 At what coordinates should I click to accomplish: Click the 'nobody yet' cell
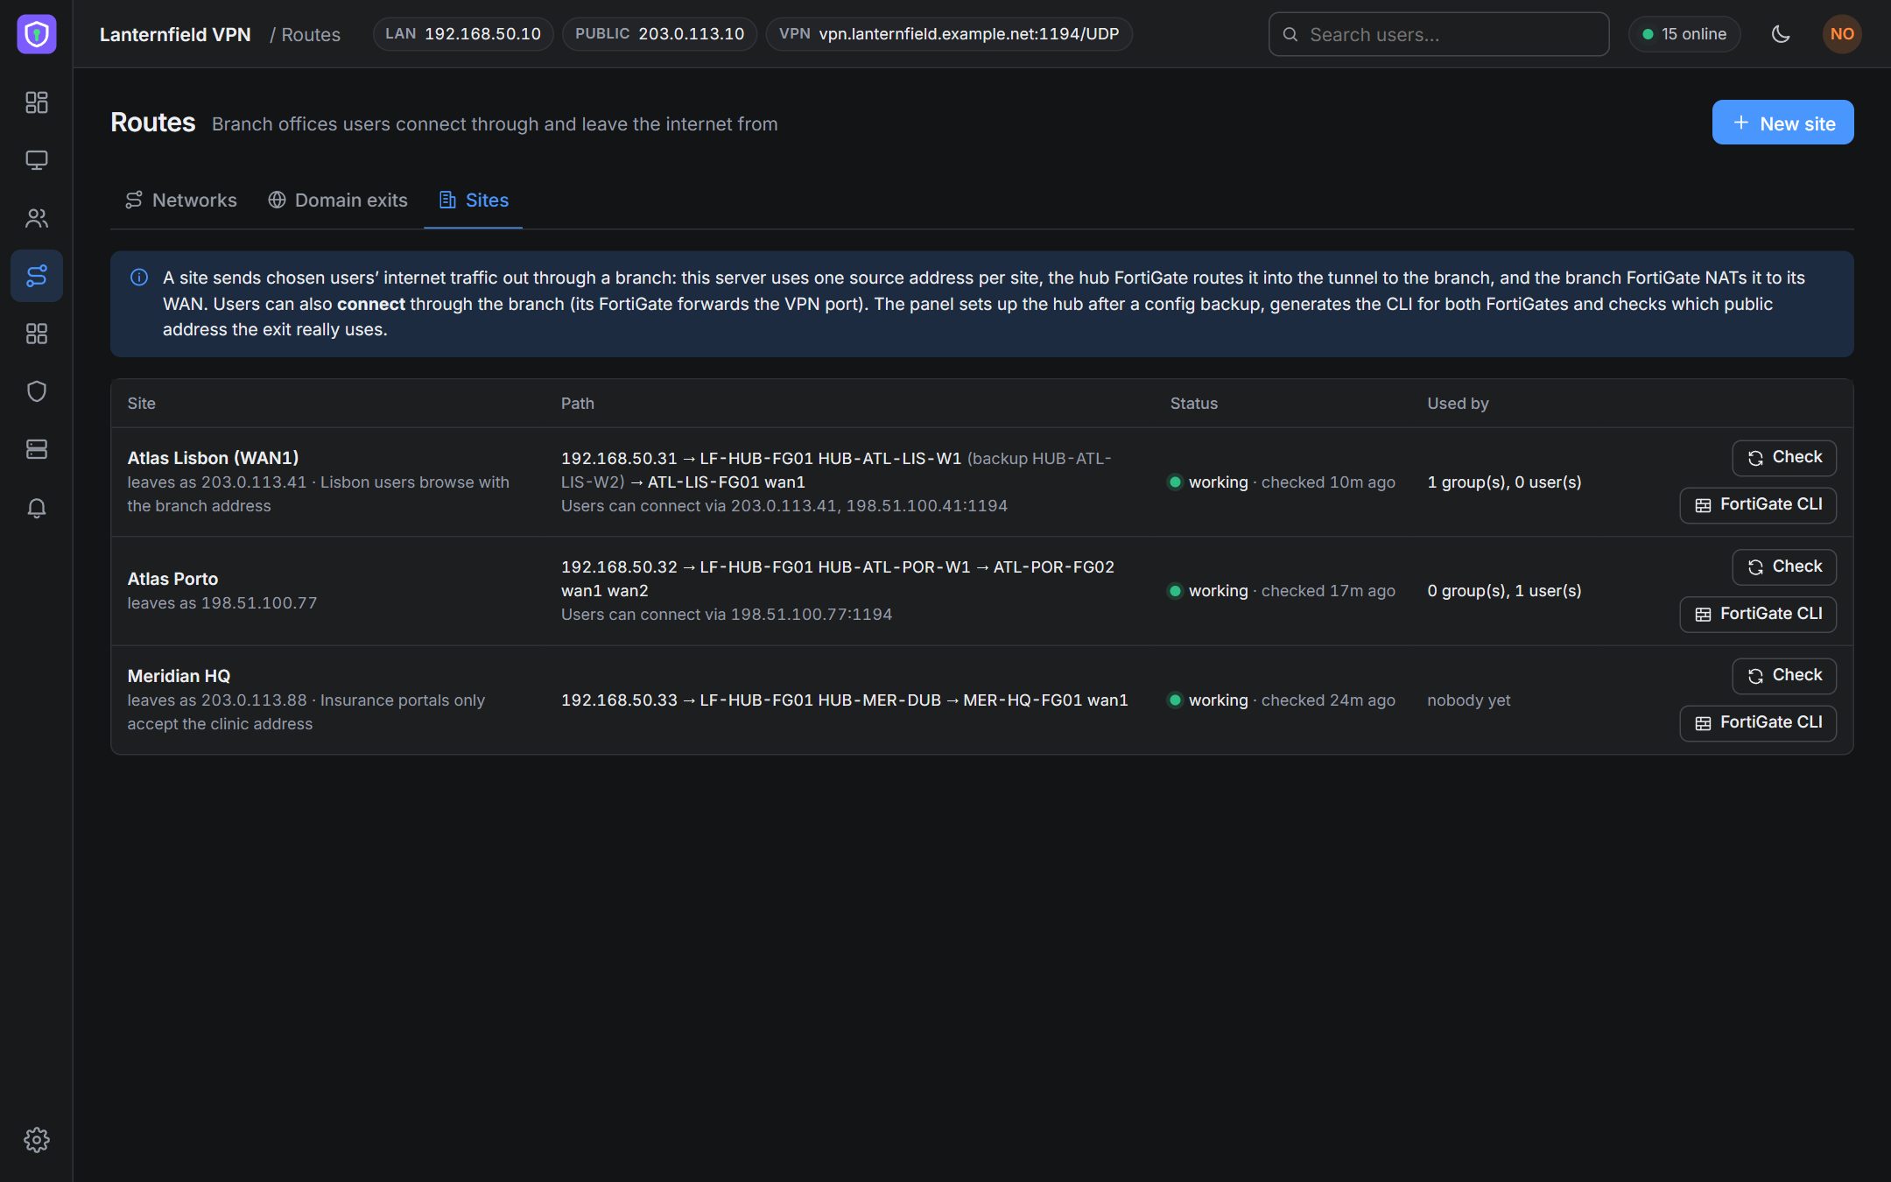click(1468, 700)
